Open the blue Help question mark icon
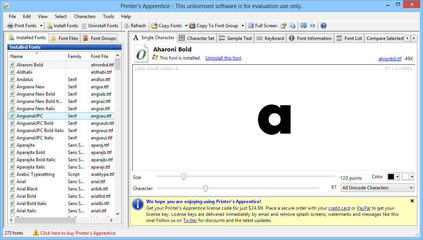Image resolution: width=423 pixels, height=240 pixels. (324, 26)
